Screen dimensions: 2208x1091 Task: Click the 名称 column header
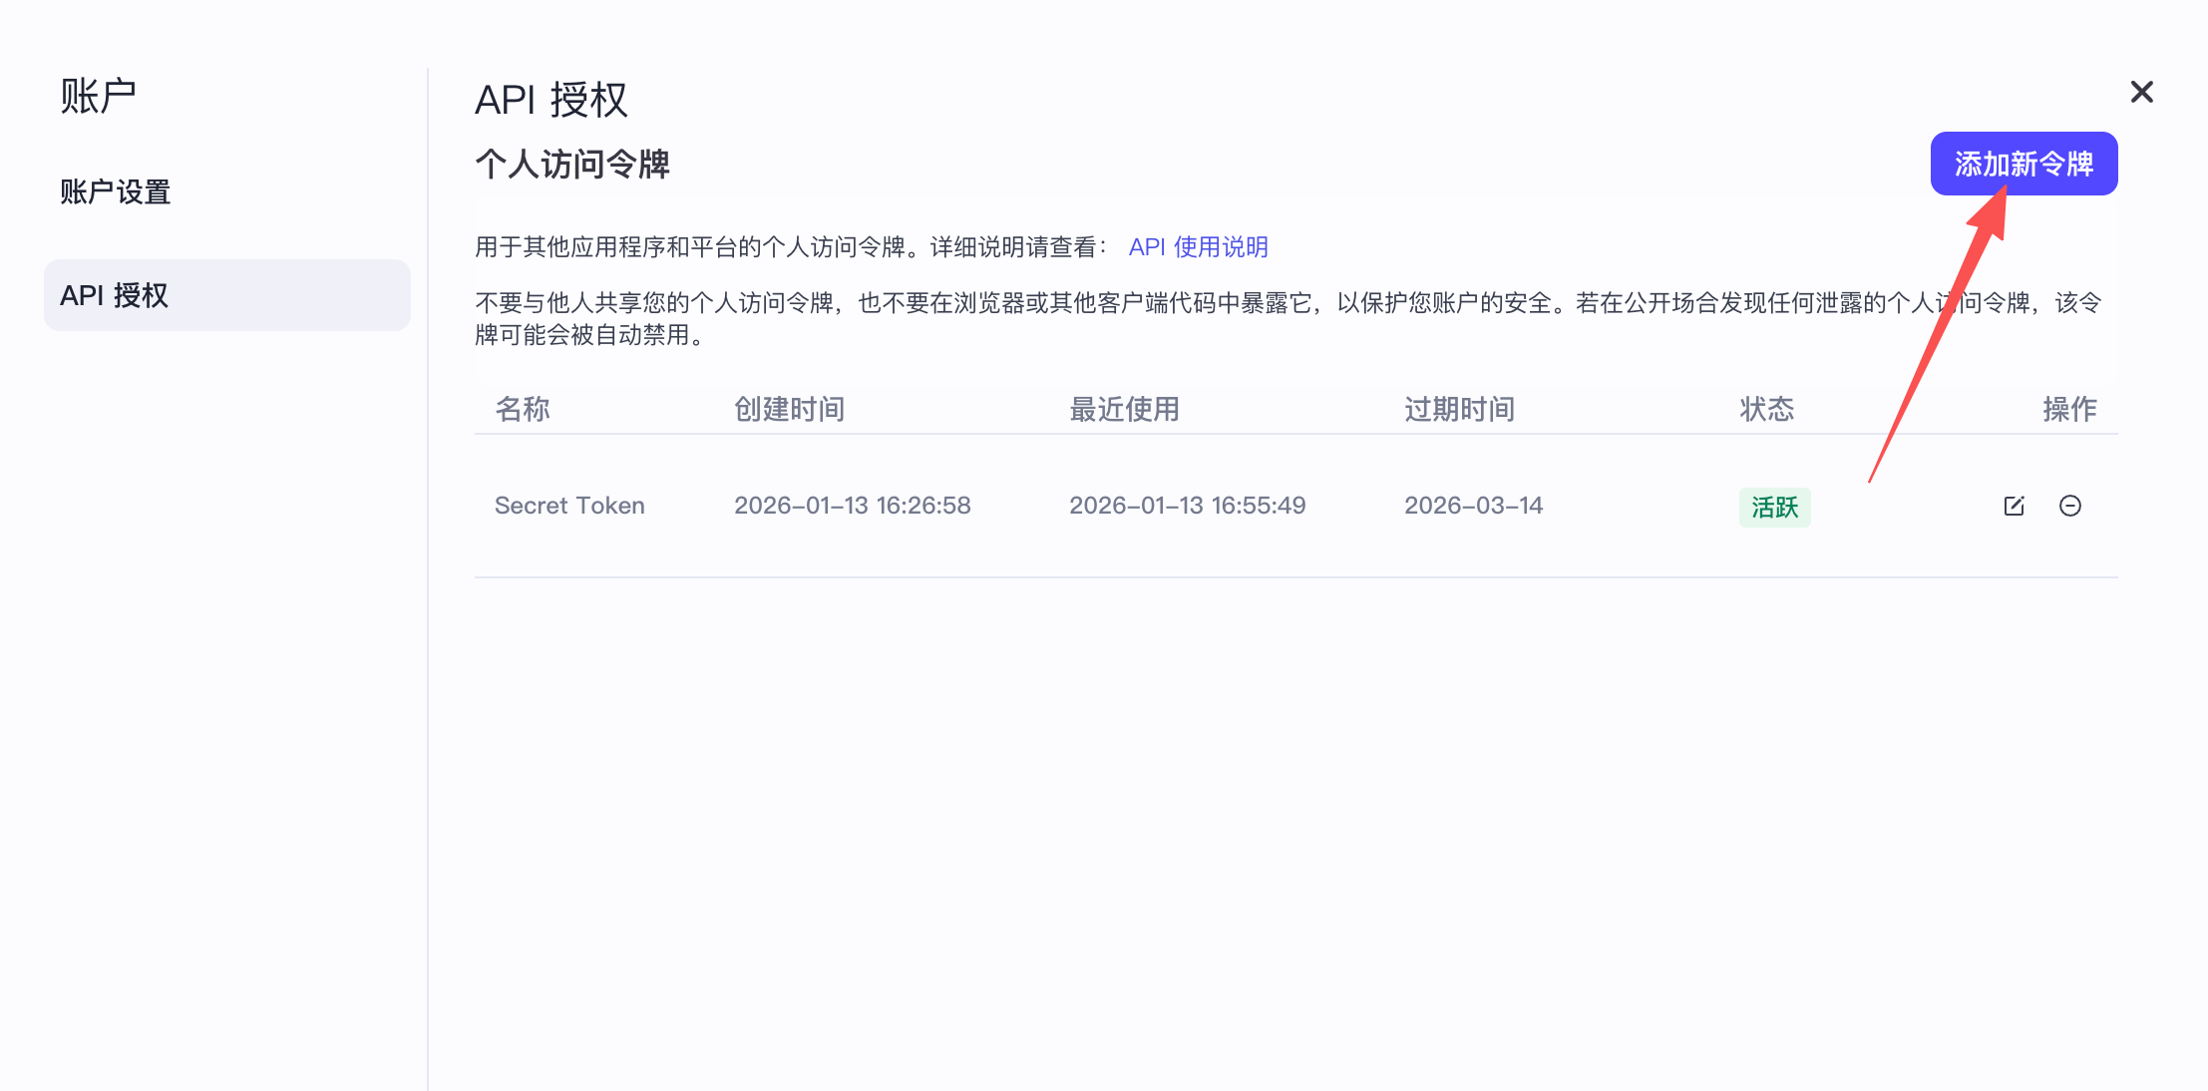coord(522,409)
